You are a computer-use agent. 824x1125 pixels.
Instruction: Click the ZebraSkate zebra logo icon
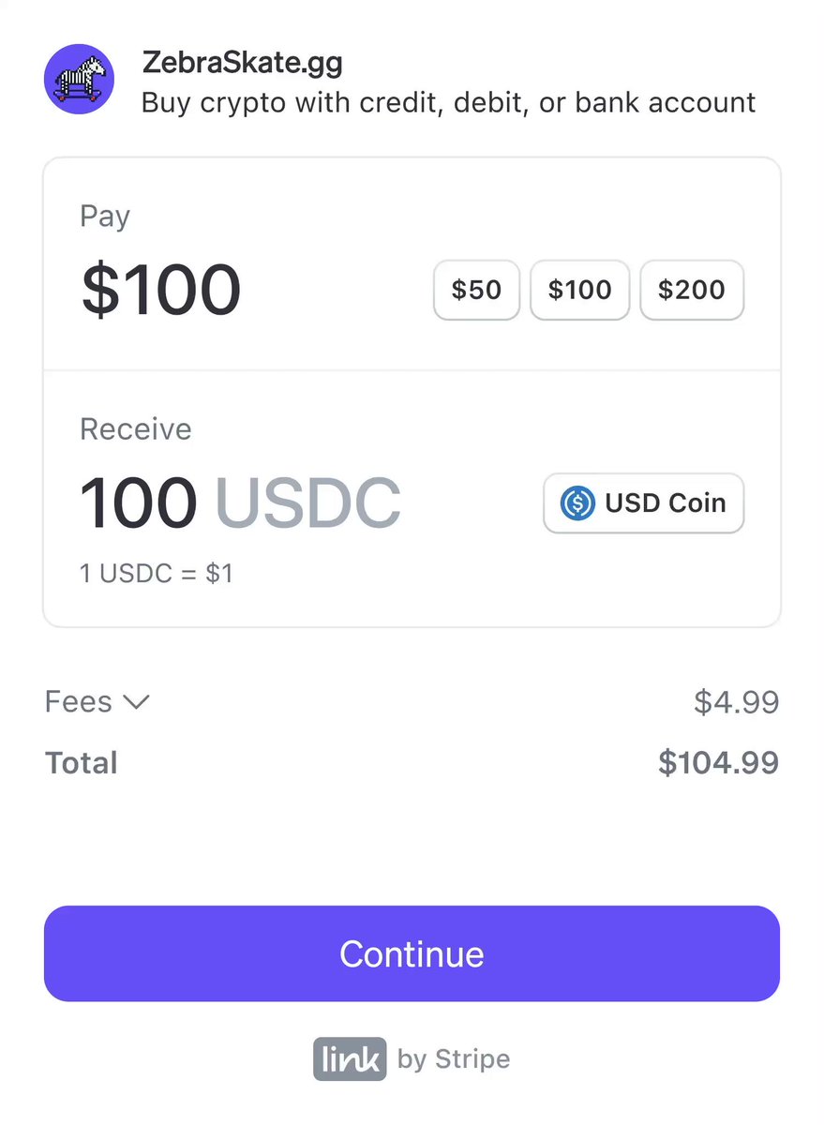point(79,79)
